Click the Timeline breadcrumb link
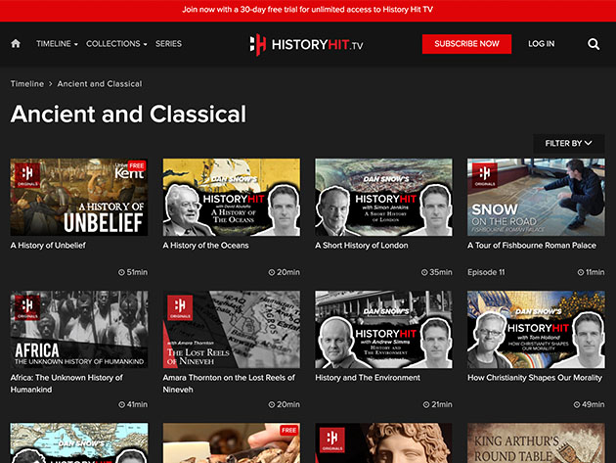 tap(27, 84)
